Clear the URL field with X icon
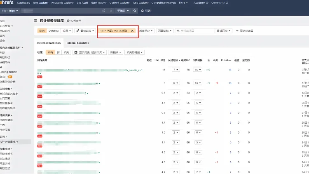This screenshot has height=174, width=309. pyautogui.click(x=111, y=11)
